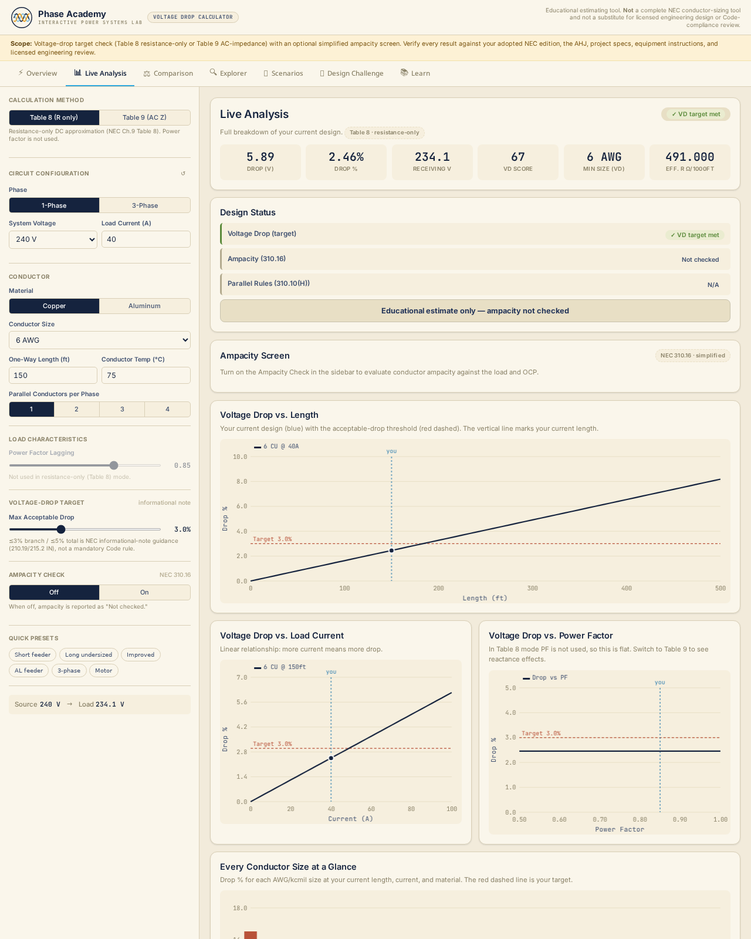751x939 pixels.
Task: Click the Educational estimate only banner
Action: pos(475,311)
